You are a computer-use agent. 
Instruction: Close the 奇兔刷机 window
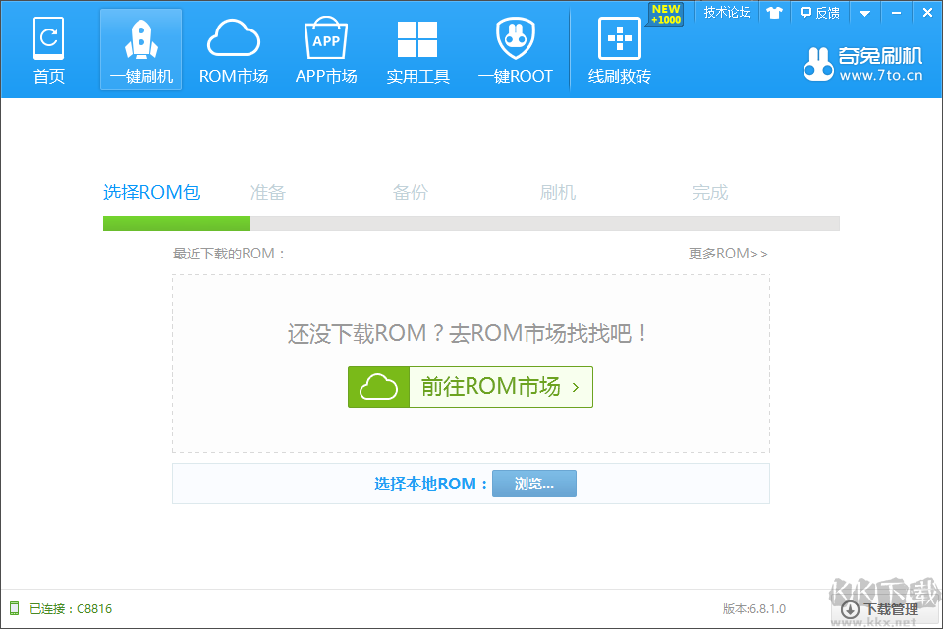pos(927,12)
